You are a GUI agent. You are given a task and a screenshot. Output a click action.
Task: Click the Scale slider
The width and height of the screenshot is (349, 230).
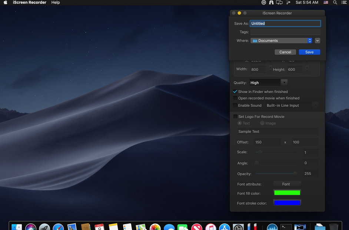point(276,152)
